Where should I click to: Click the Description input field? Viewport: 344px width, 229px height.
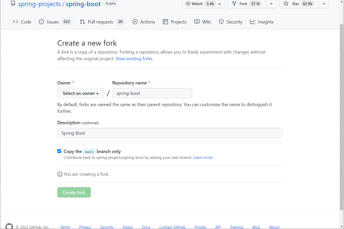tap(170, 133)
